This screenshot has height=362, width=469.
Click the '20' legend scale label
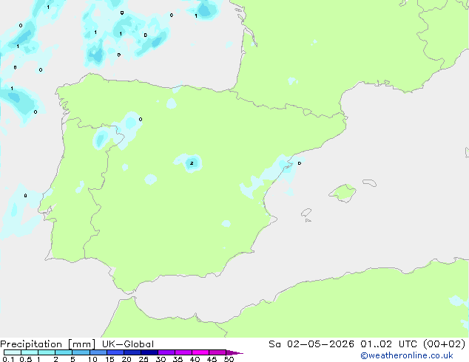coord(126,359)
